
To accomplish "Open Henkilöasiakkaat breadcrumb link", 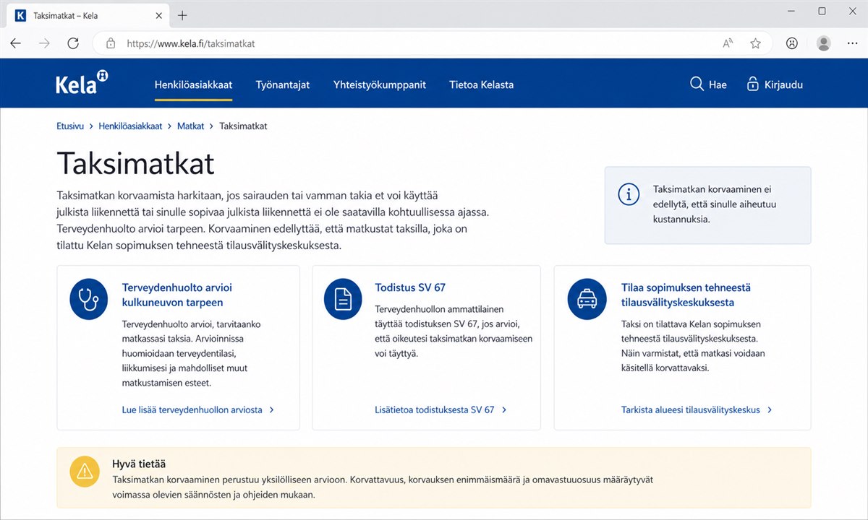I will pos(130,126).
